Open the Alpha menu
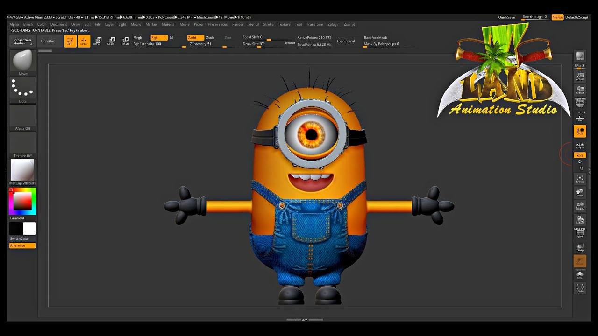This screenshot has width=598, height=336. click(x=14, y=24)
